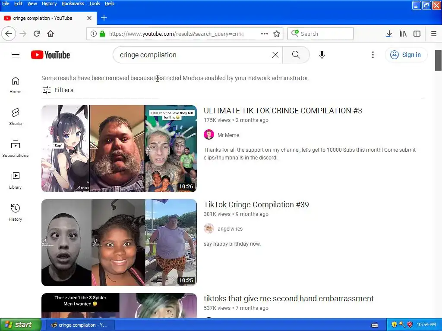This screenshot has width=442, height=331.
Task: Play the 10:26 video thumbnail
Action: pos(119,149)
